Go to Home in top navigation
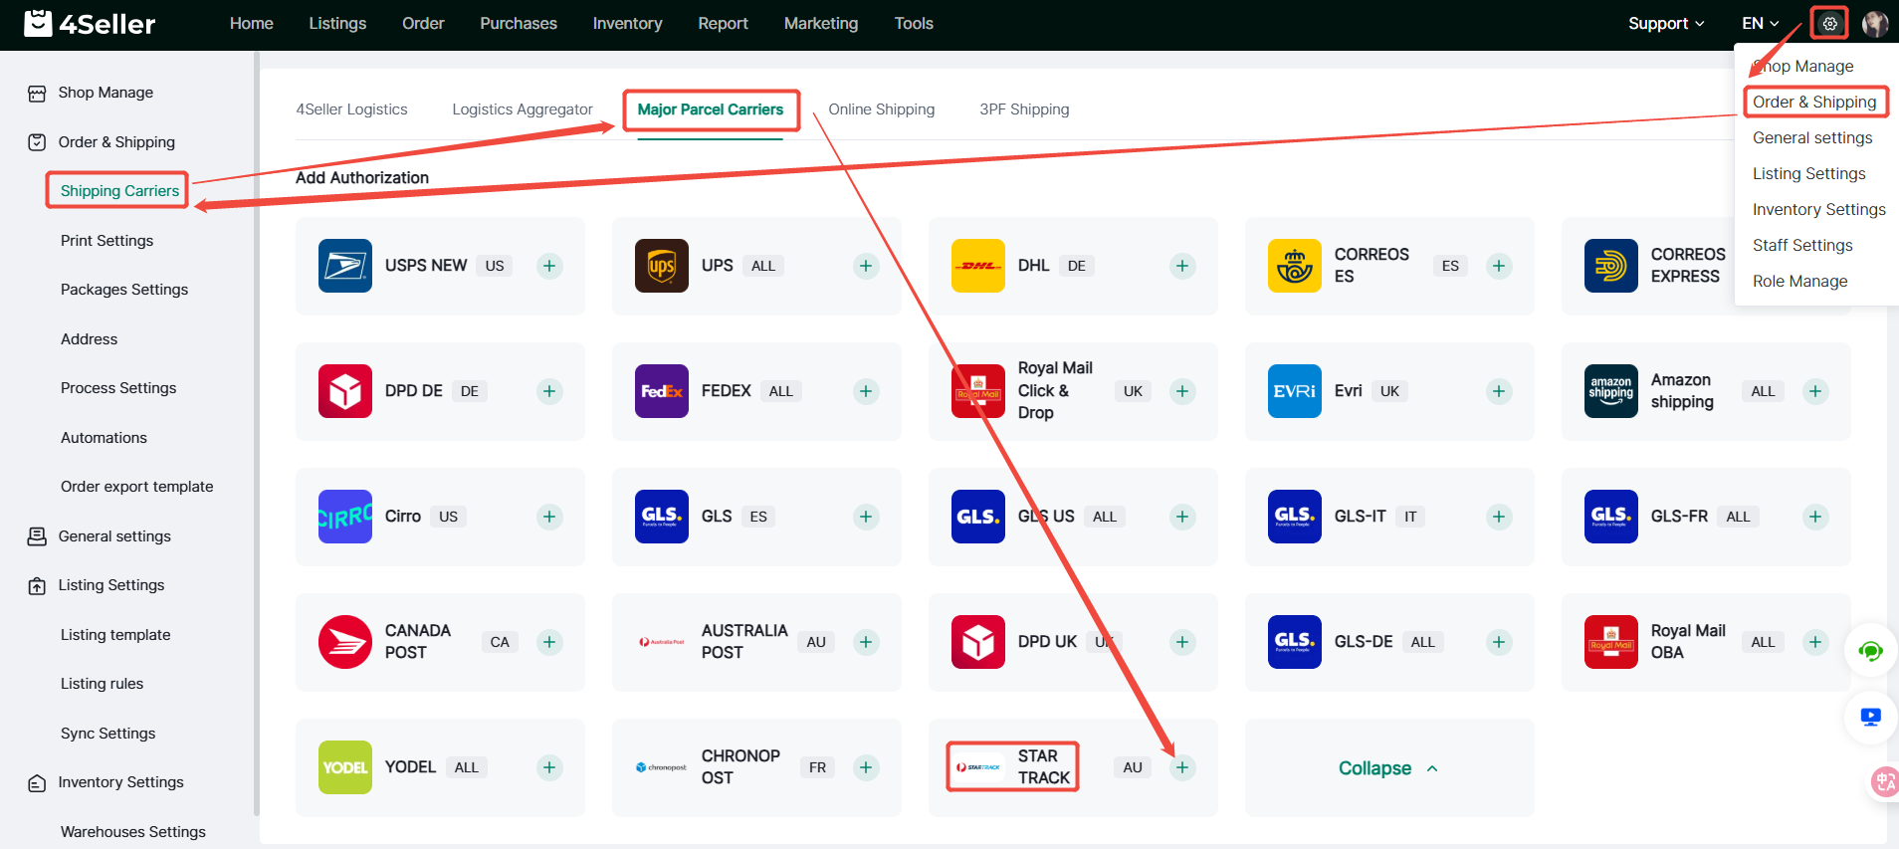The image size is (1899, 849). [x=252, y=23]
